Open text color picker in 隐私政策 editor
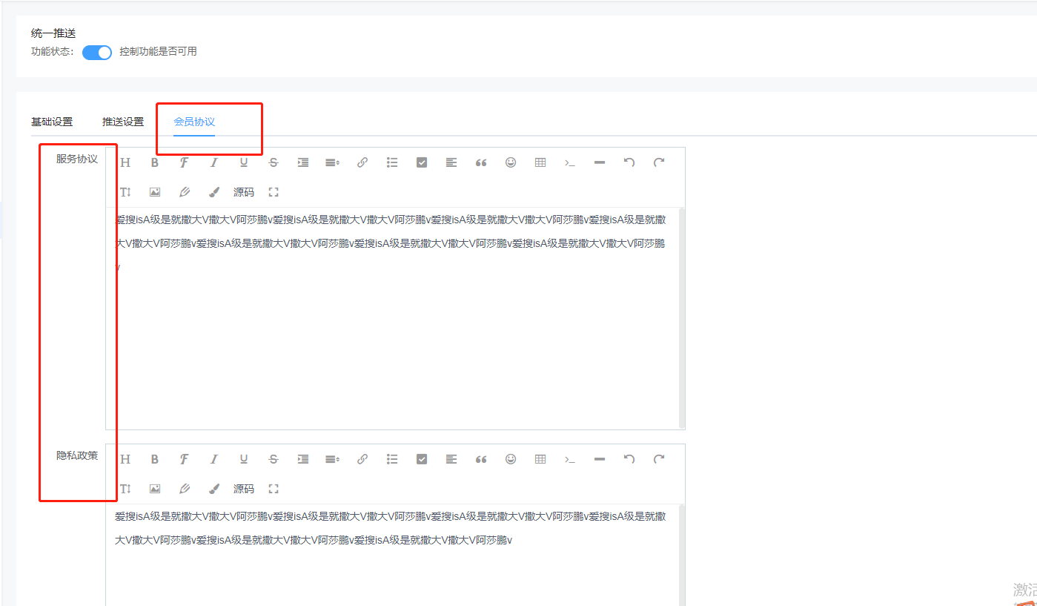The height and width of the screenshot is (606, 1037). (185, 489)
